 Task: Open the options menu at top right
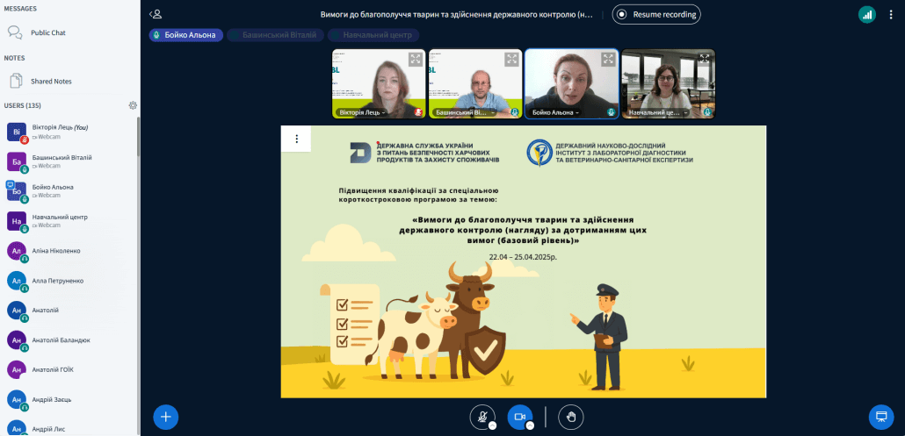[891, 14]
